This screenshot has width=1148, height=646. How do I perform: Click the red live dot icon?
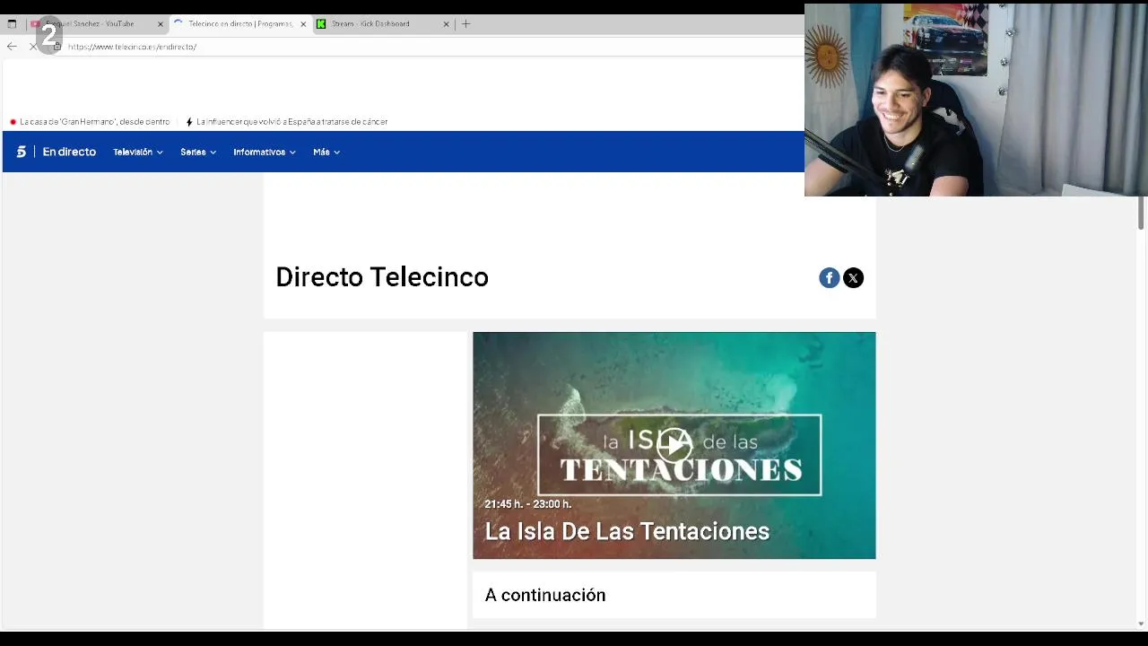click(13, 122)
